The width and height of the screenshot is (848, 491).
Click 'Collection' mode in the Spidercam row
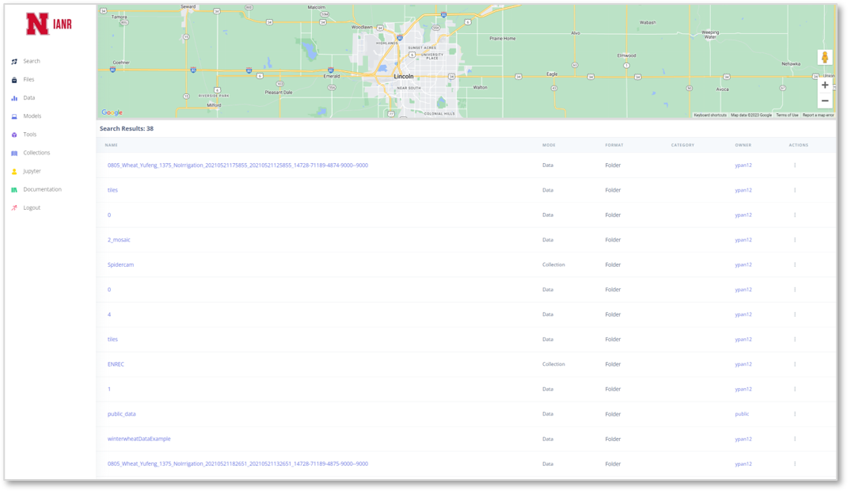coord(553,265)
